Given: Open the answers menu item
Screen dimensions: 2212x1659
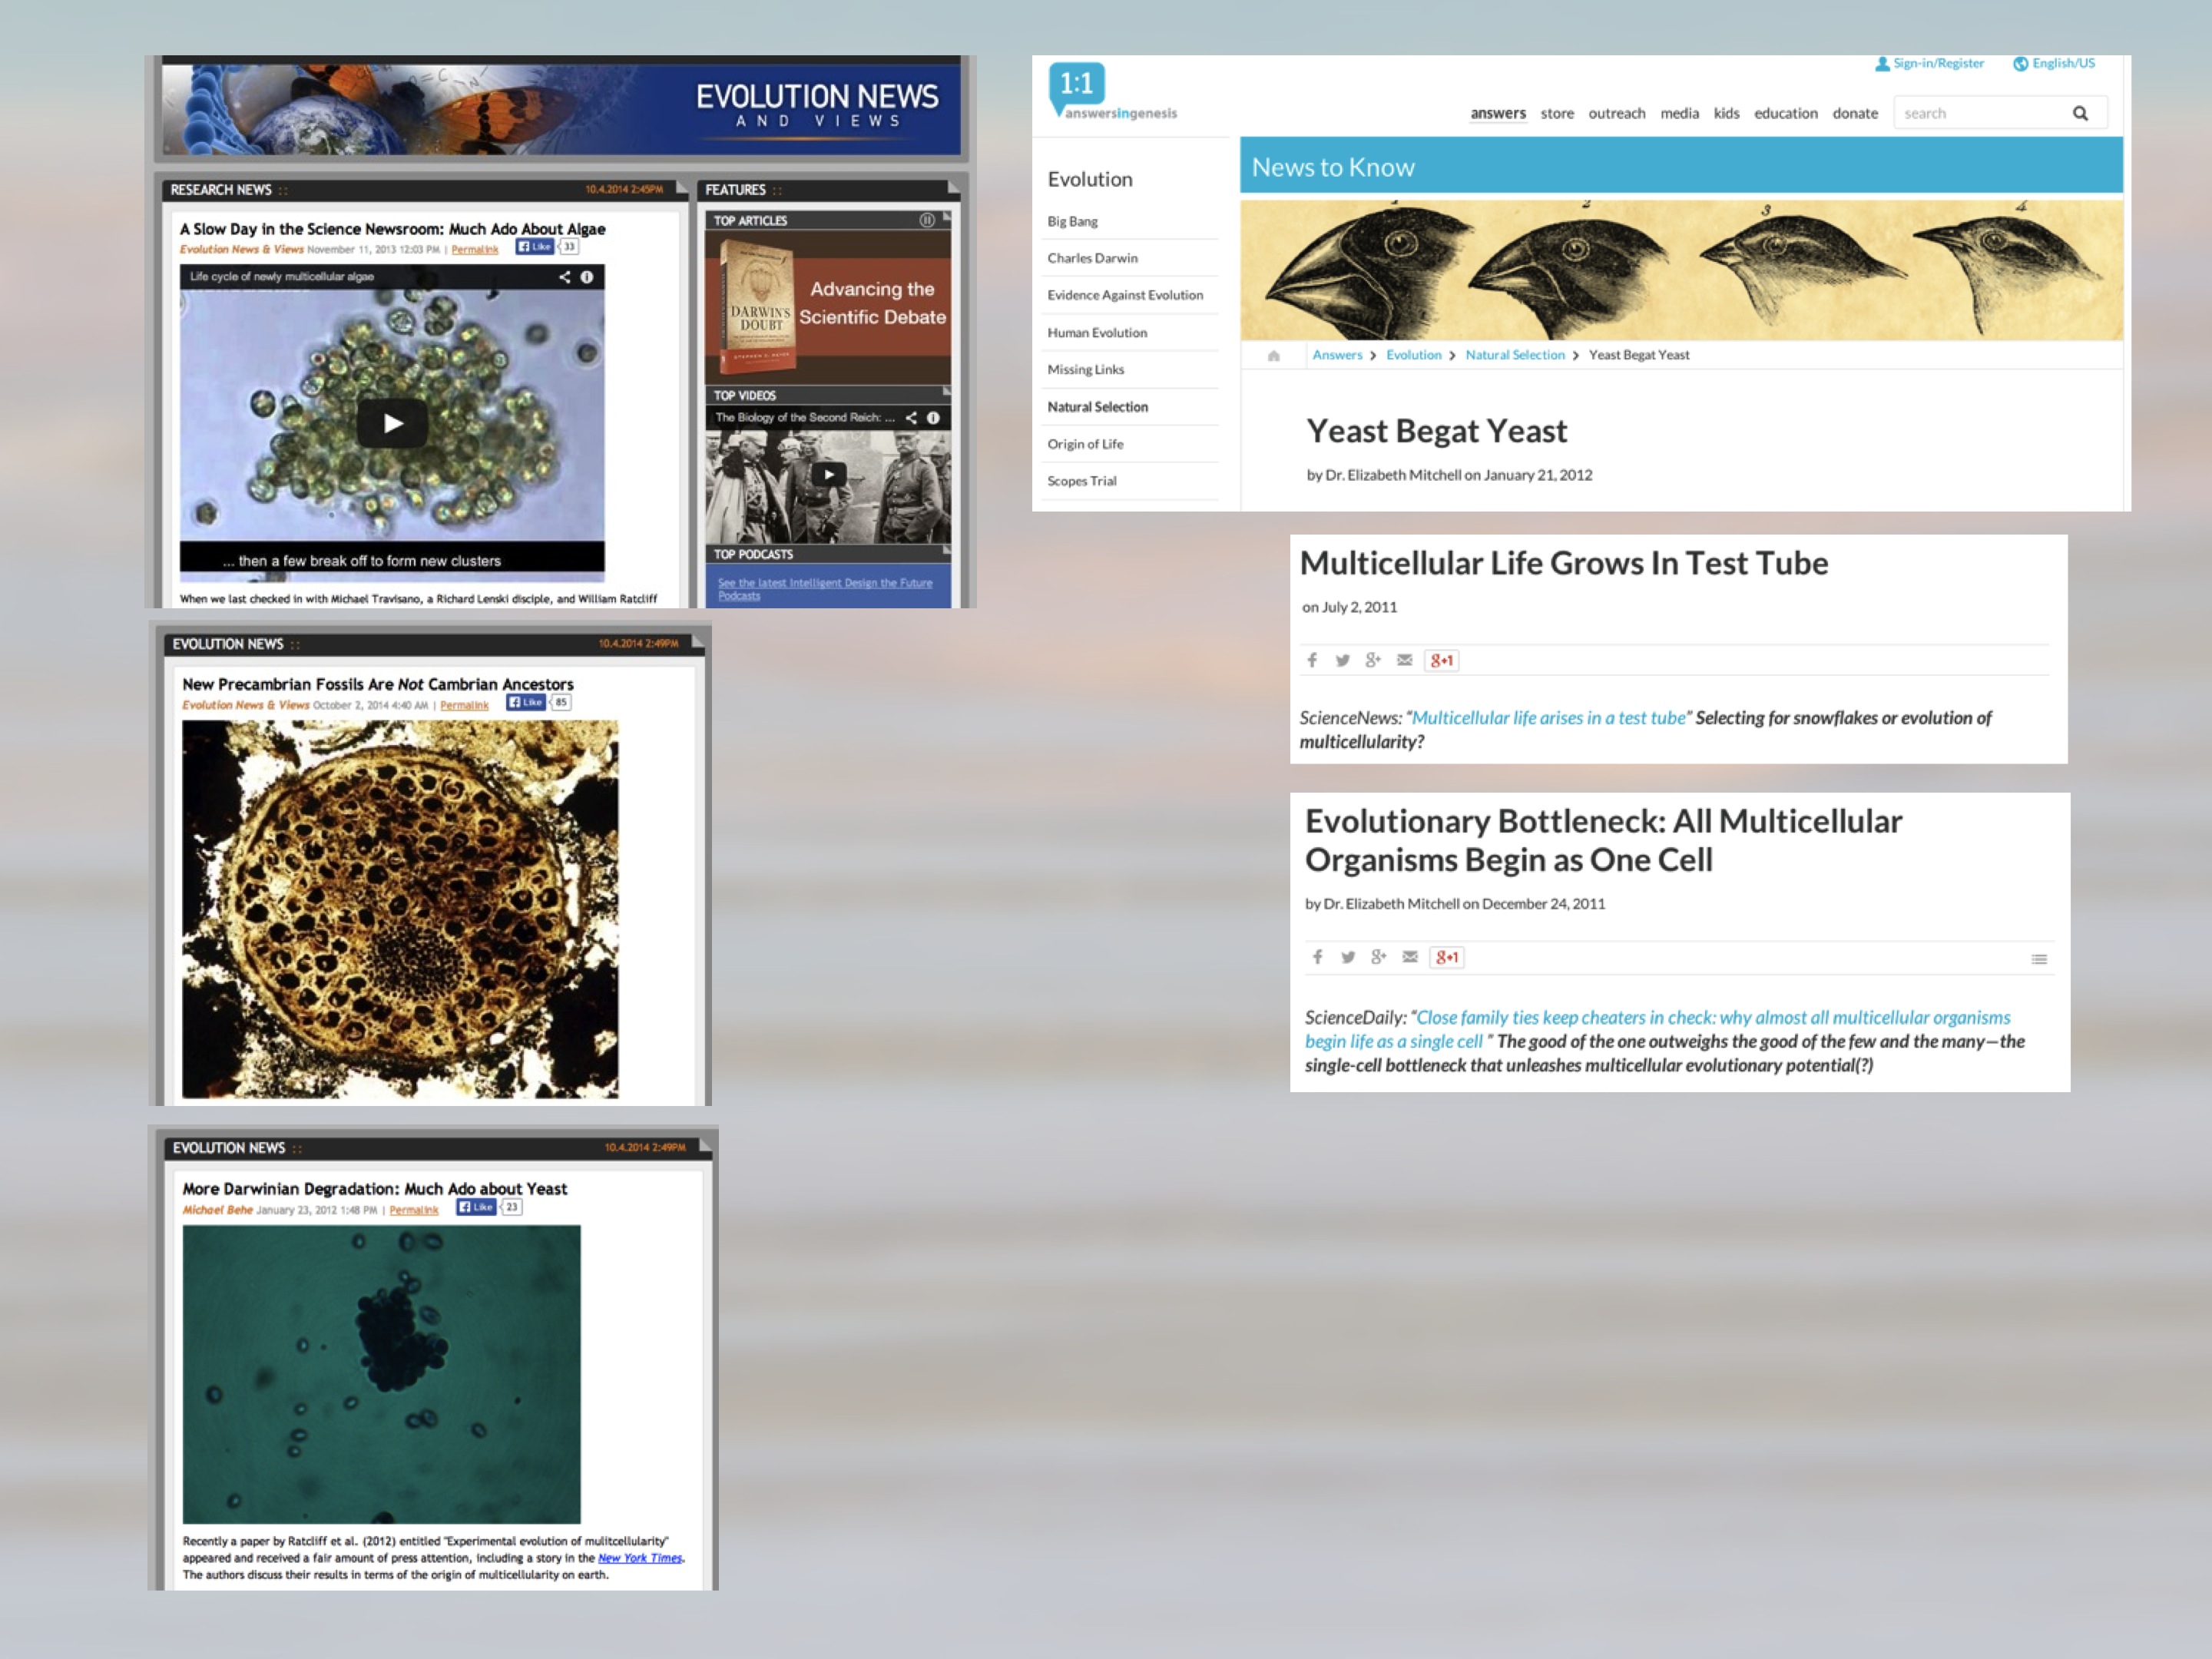Looking at the screenshot, I should coord(1498,113).
